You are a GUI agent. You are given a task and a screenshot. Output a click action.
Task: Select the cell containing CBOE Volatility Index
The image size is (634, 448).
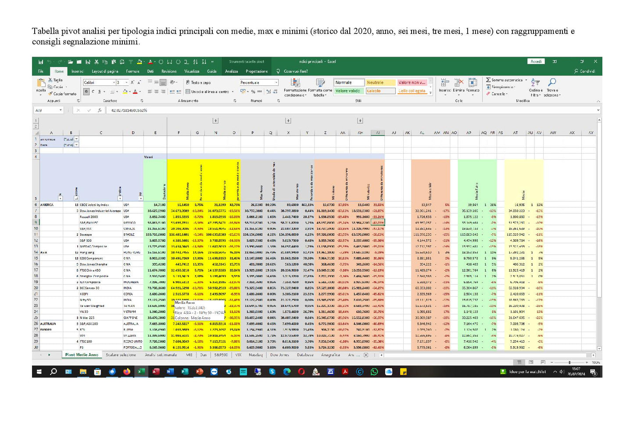pyautogui.click(x=101, y=205)
